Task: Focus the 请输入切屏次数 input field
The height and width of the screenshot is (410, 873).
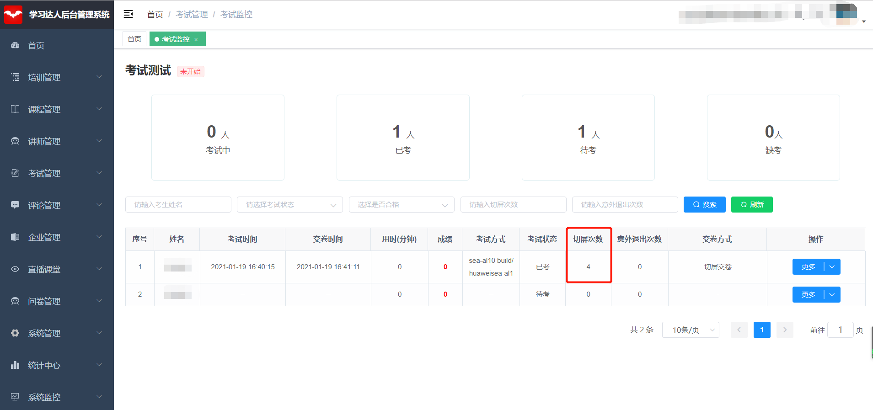Action: (x=514, y=205)
